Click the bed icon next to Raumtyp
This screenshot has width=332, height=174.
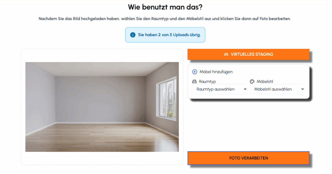(x=195, y=82)
